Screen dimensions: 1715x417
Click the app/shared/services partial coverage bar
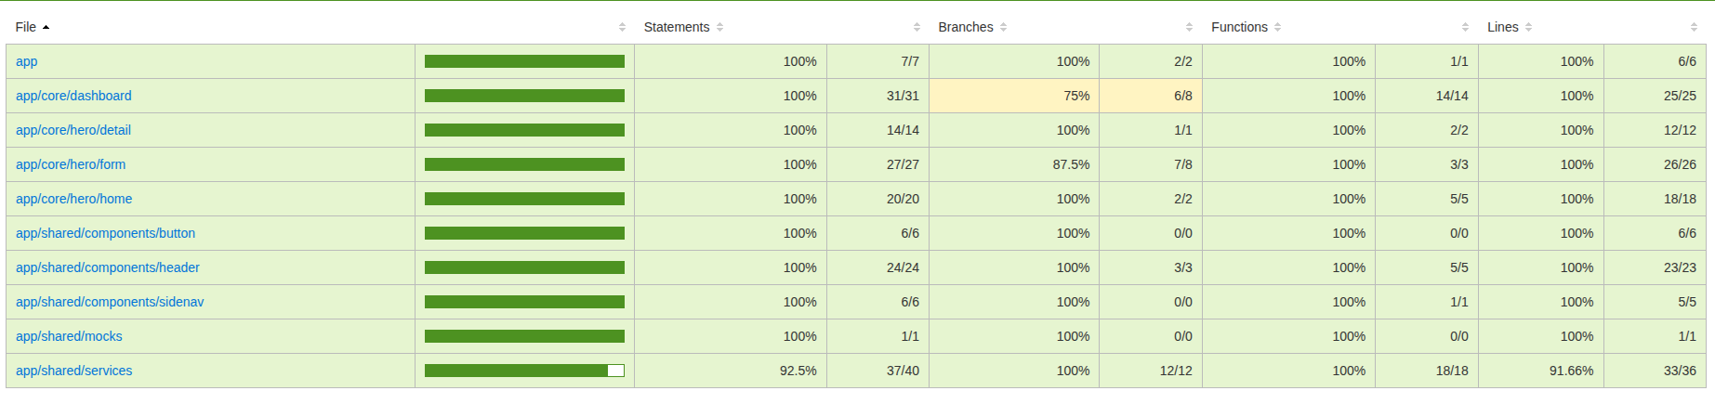[524, 371]
